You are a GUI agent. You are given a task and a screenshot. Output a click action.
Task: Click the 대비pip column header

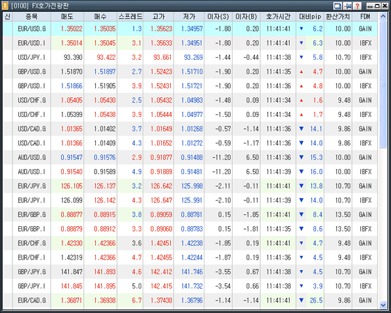[x=310, y=16]
